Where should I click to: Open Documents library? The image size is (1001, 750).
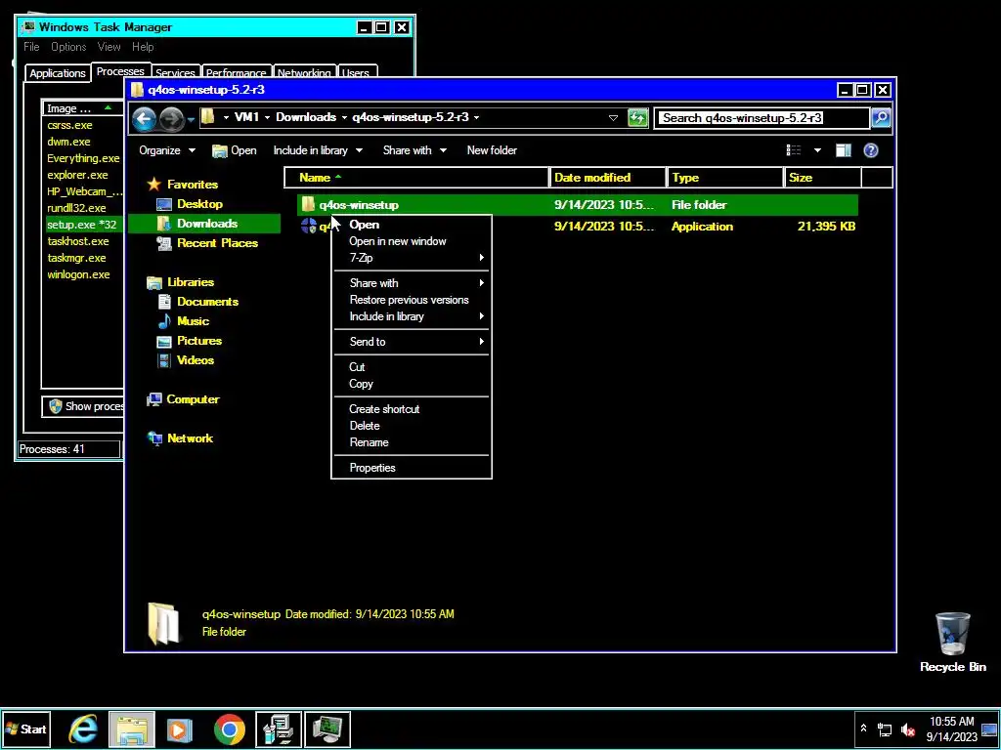point(207,302)
